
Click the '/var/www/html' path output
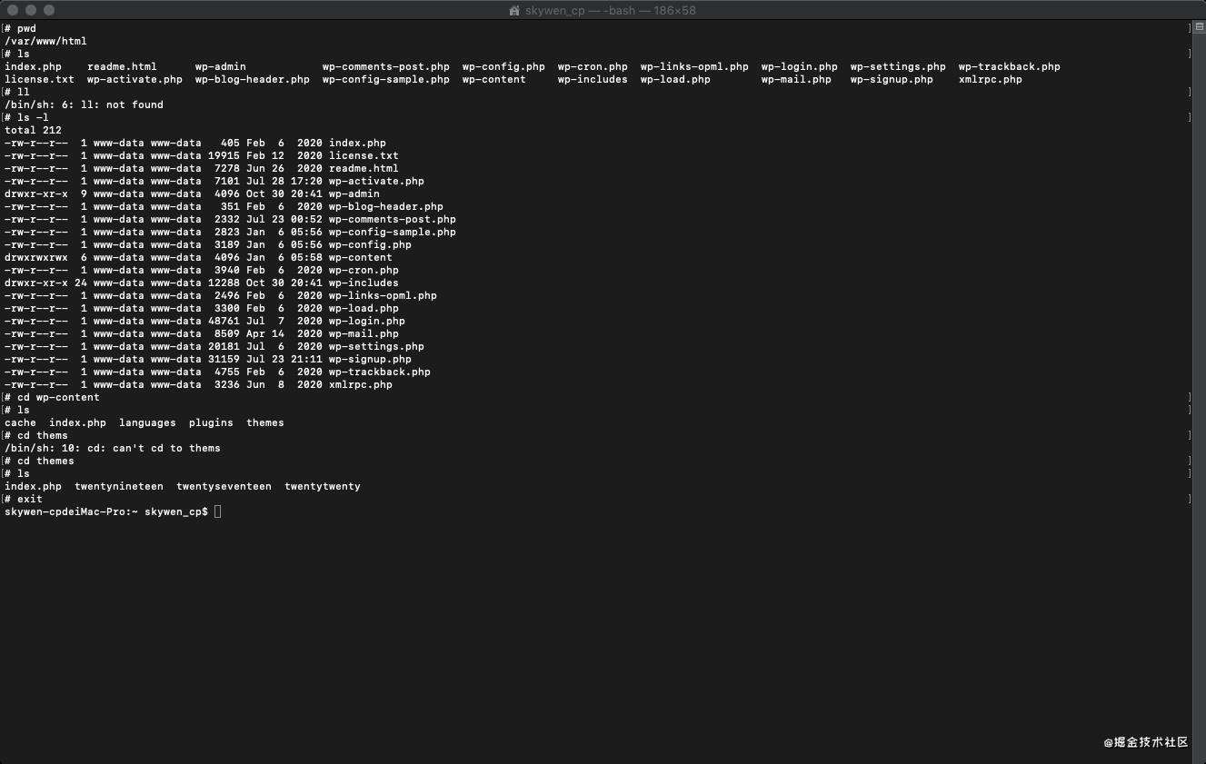coord(45,41)
